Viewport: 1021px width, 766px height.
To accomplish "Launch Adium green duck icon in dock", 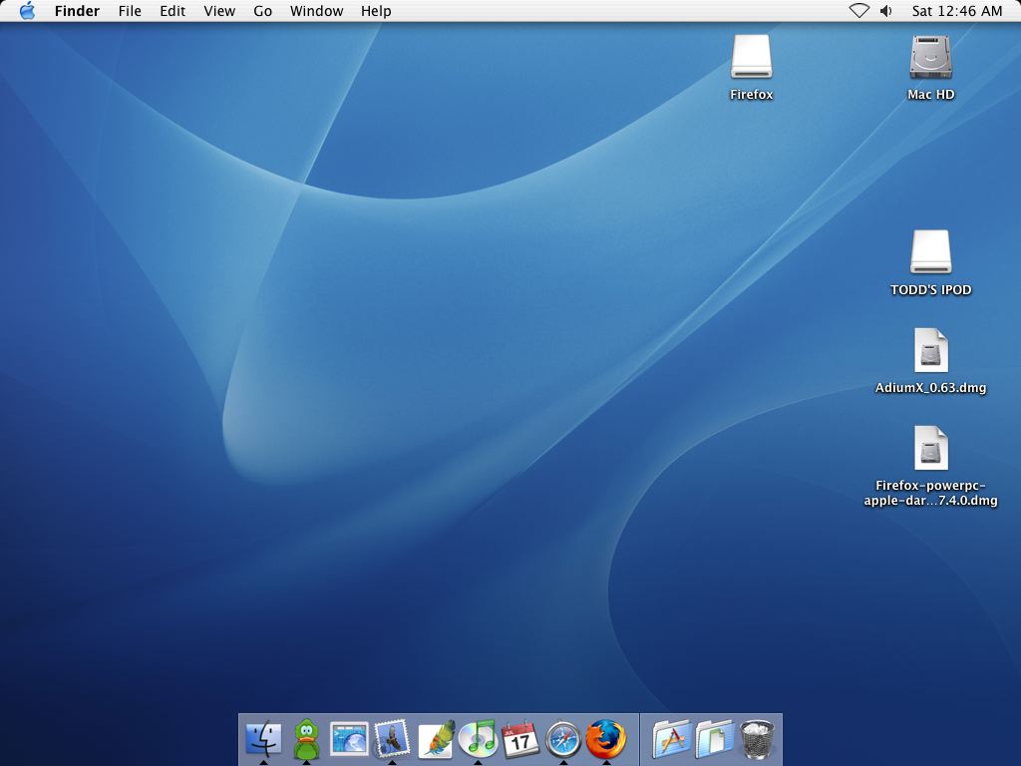I will 306,739.
